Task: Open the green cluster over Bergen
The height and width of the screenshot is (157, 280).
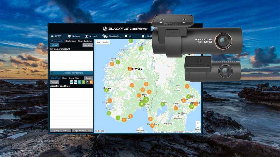Action: 106,90
